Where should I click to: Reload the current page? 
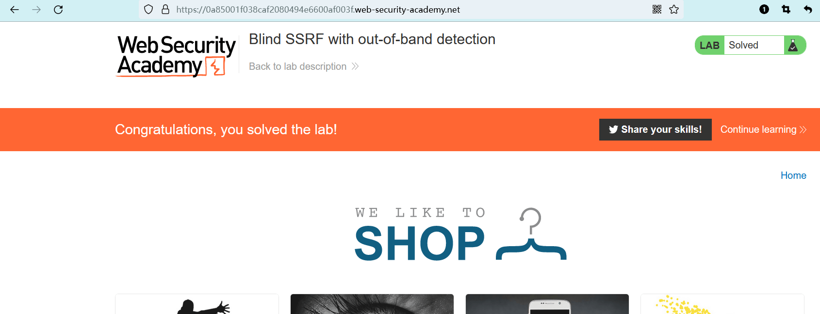[x=58, y=10]
